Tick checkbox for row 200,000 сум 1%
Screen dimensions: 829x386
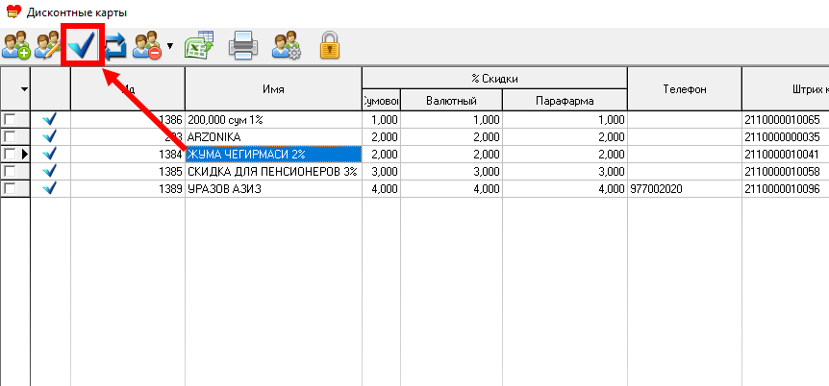[10, 120]
